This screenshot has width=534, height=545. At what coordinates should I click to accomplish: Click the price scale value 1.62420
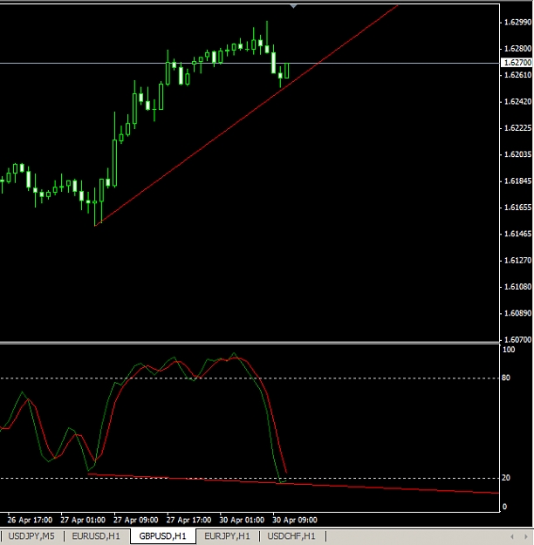(x=517, y=101)
